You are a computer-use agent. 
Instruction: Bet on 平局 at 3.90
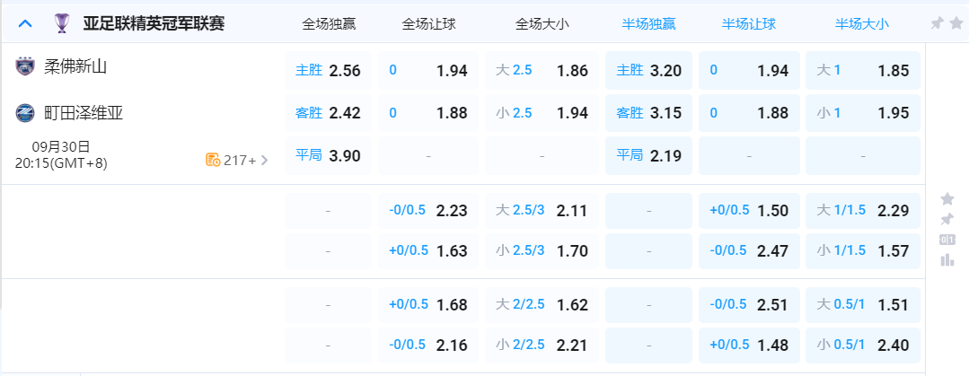(328, 155)
